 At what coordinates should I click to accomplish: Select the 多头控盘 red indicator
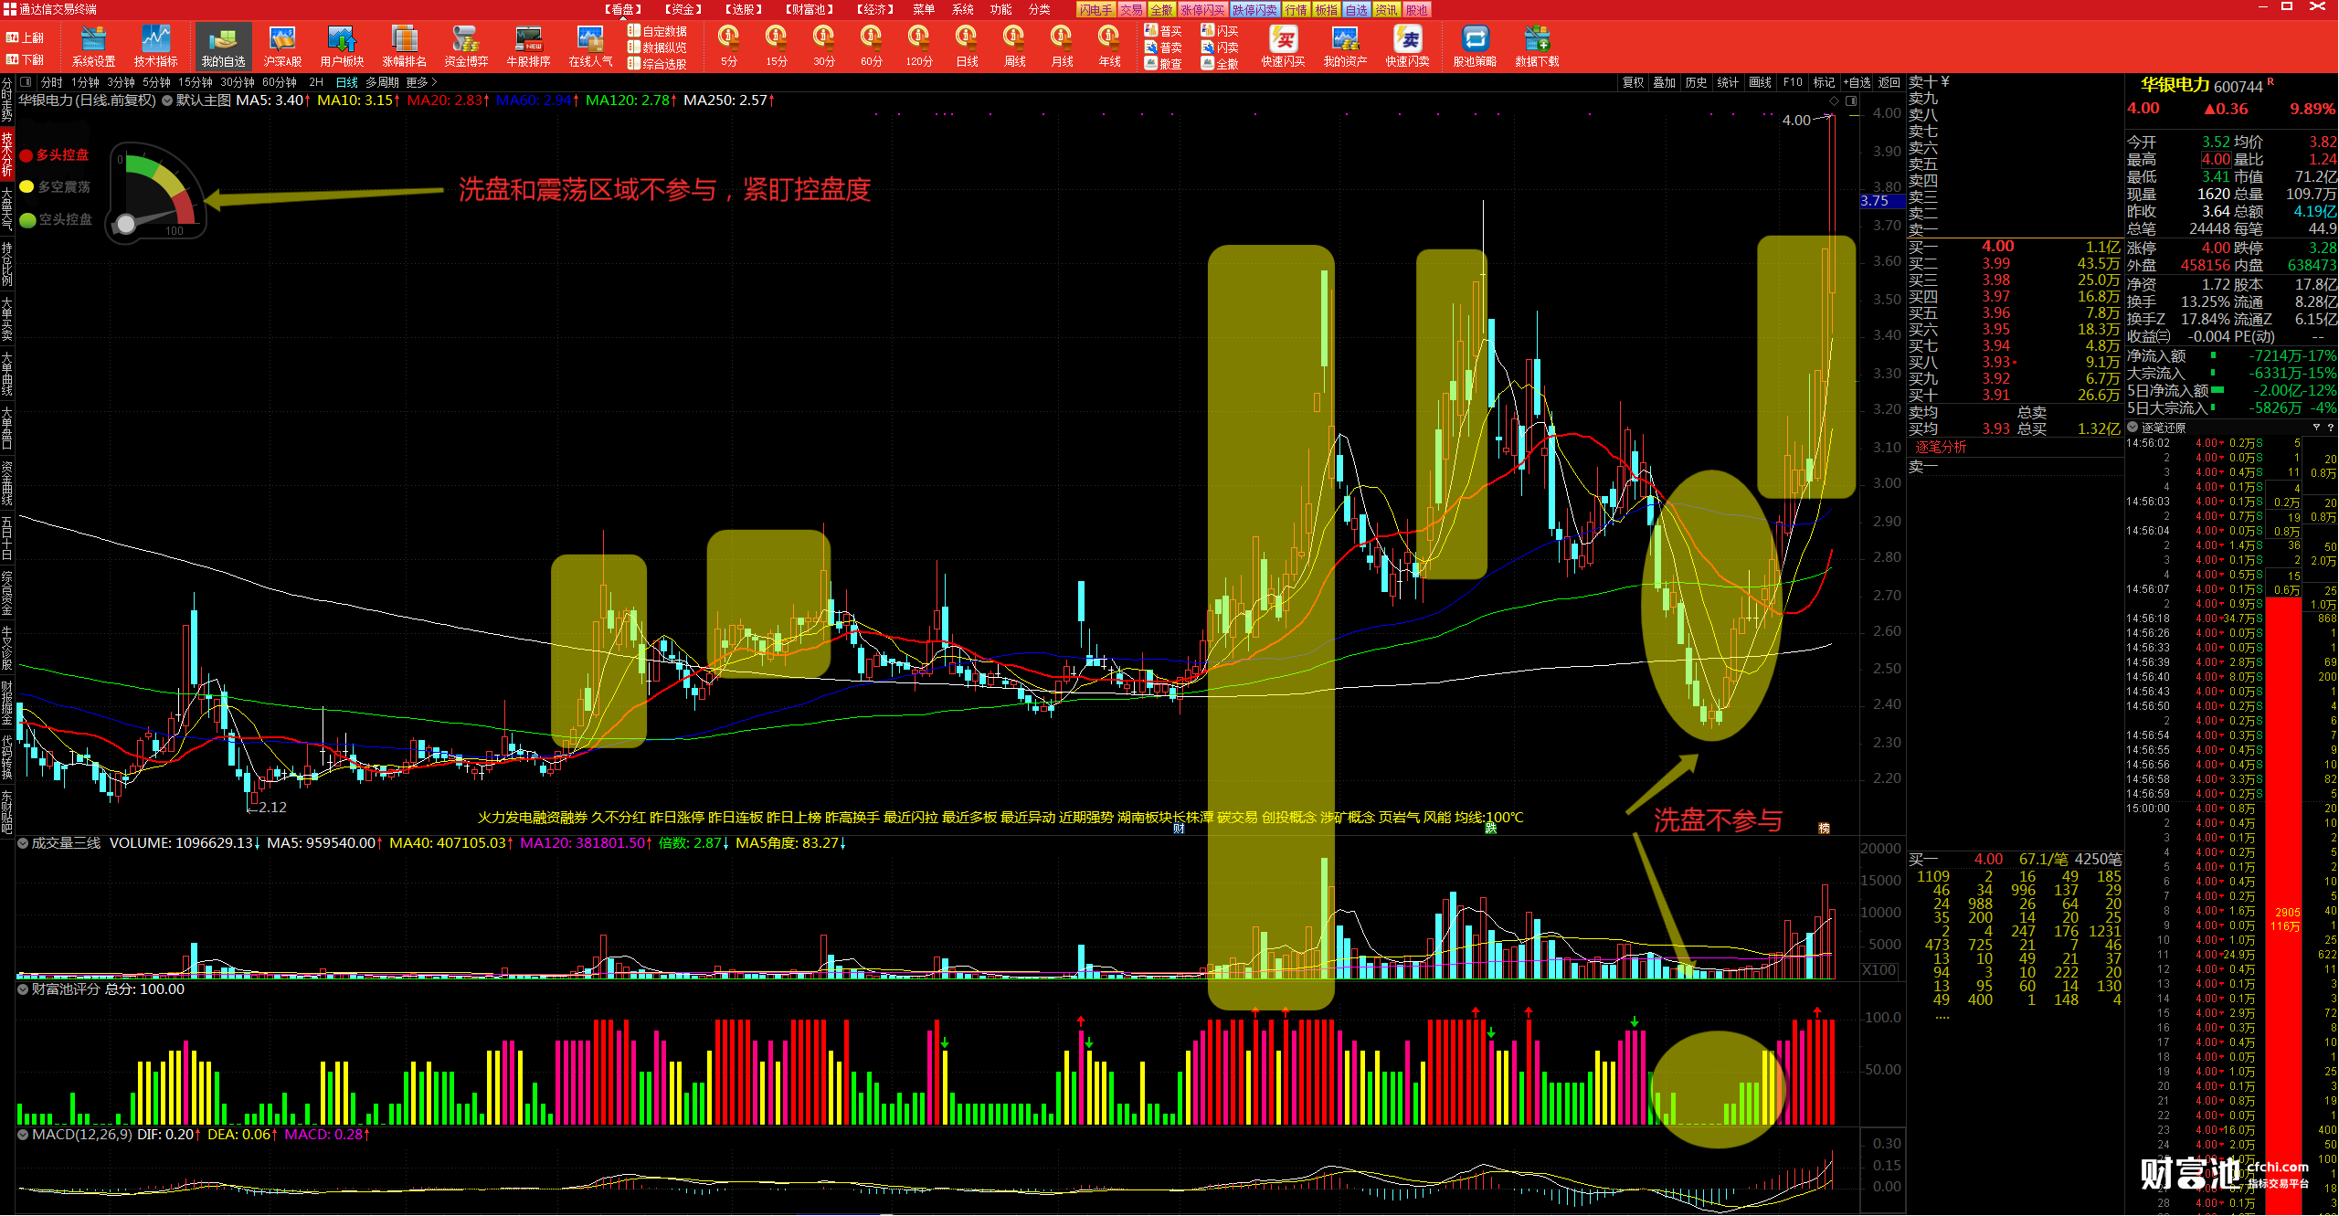click(55, 155)
